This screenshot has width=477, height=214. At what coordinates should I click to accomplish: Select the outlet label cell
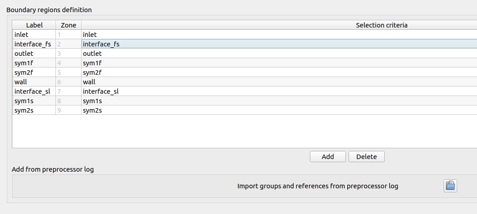click(34, 54)
